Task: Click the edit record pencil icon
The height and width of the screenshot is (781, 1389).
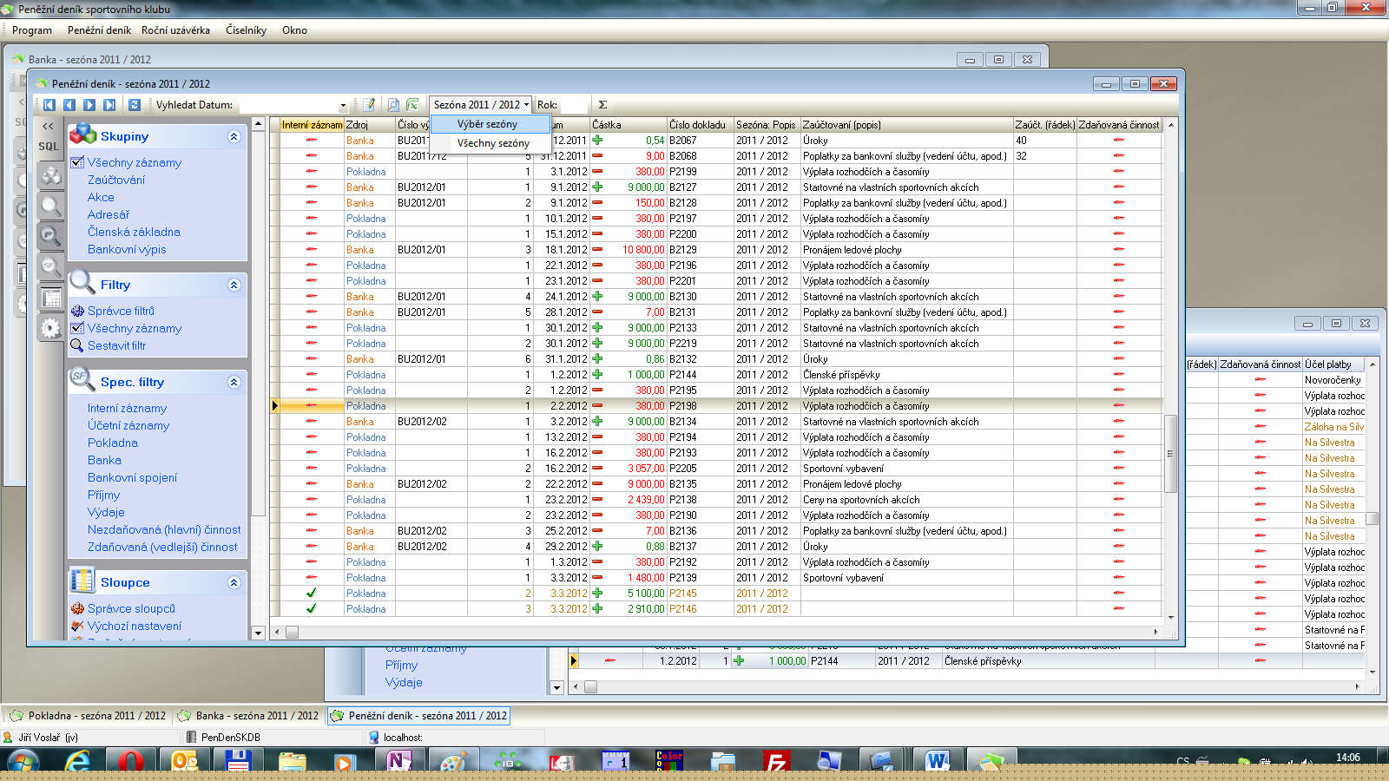Action: (369, 105)
